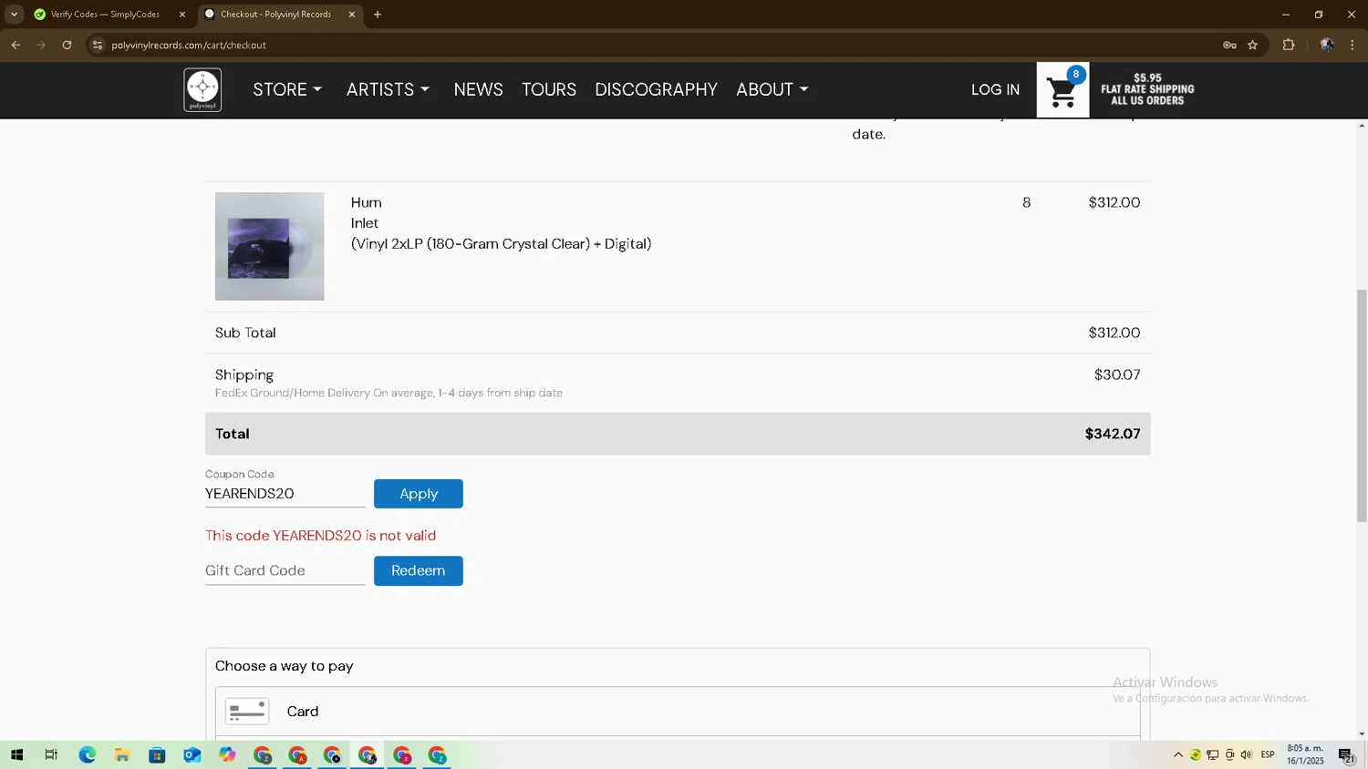Go to the NEWS page
Viewport: 1368px width, 769px height.
479,89
